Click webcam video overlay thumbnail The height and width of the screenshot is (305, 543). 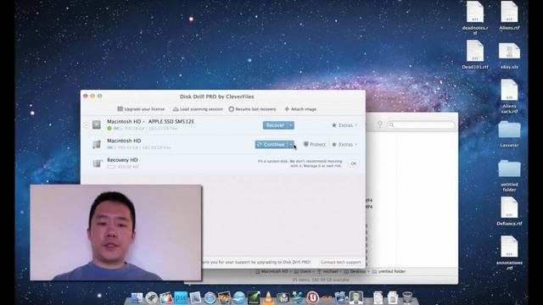click(115, 232)
